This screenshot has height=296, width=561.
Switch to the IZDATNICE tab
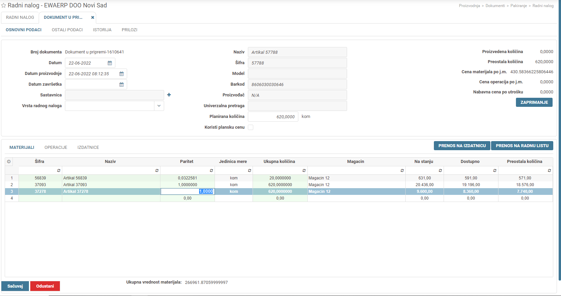pyautogui.click(x=88, y=147)
